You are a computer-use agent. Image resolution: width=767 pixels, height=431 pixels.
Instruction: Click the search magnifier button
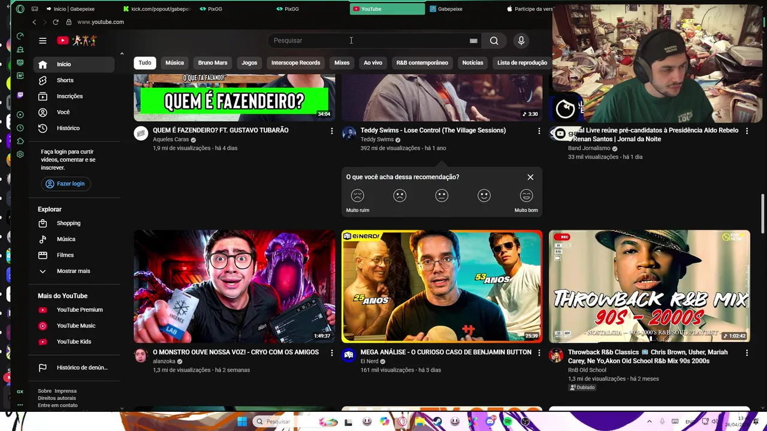pyautogui.click(x=494, y=41)
